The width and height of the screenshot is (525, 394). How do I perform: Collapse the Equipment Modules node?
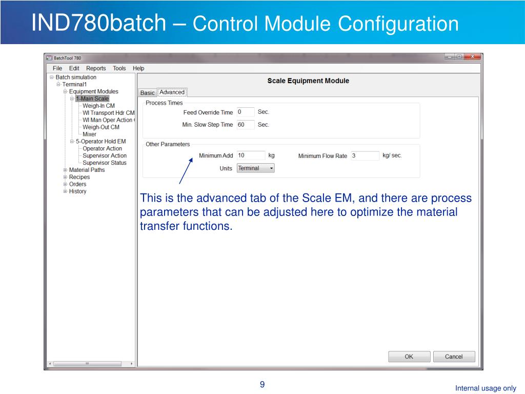[65, 91]
